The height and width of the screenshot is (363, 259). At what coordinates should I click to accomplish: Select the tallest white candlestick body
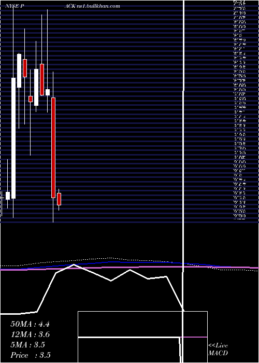pos(13,138)
